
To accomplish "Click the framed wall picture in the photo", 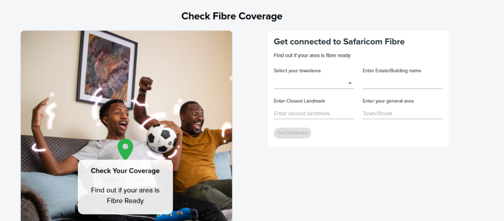I will tap(107, 67).
